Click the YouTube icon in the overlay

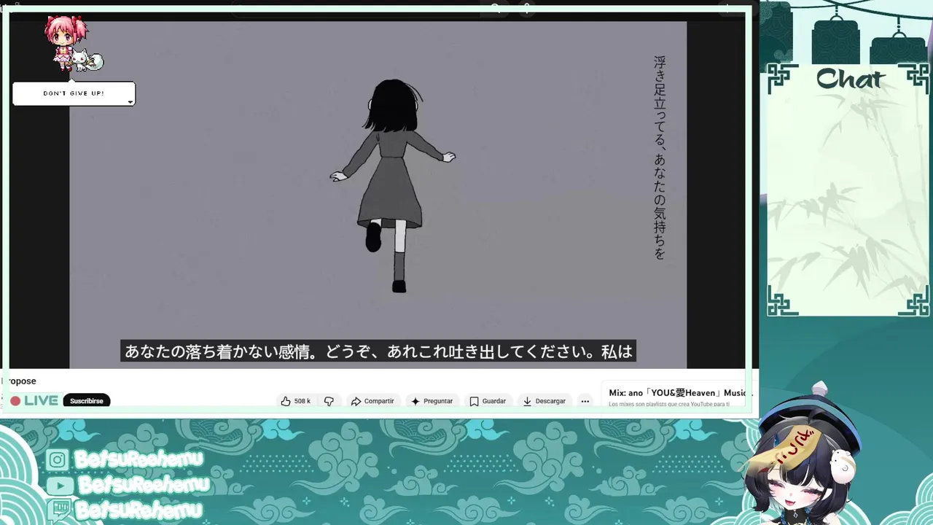point(59,485)
